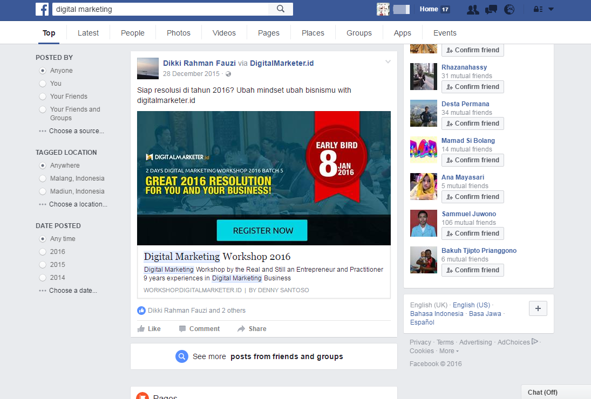
Task: Select the You radio button
Action: pyautogui.click(x=43, y=84)
